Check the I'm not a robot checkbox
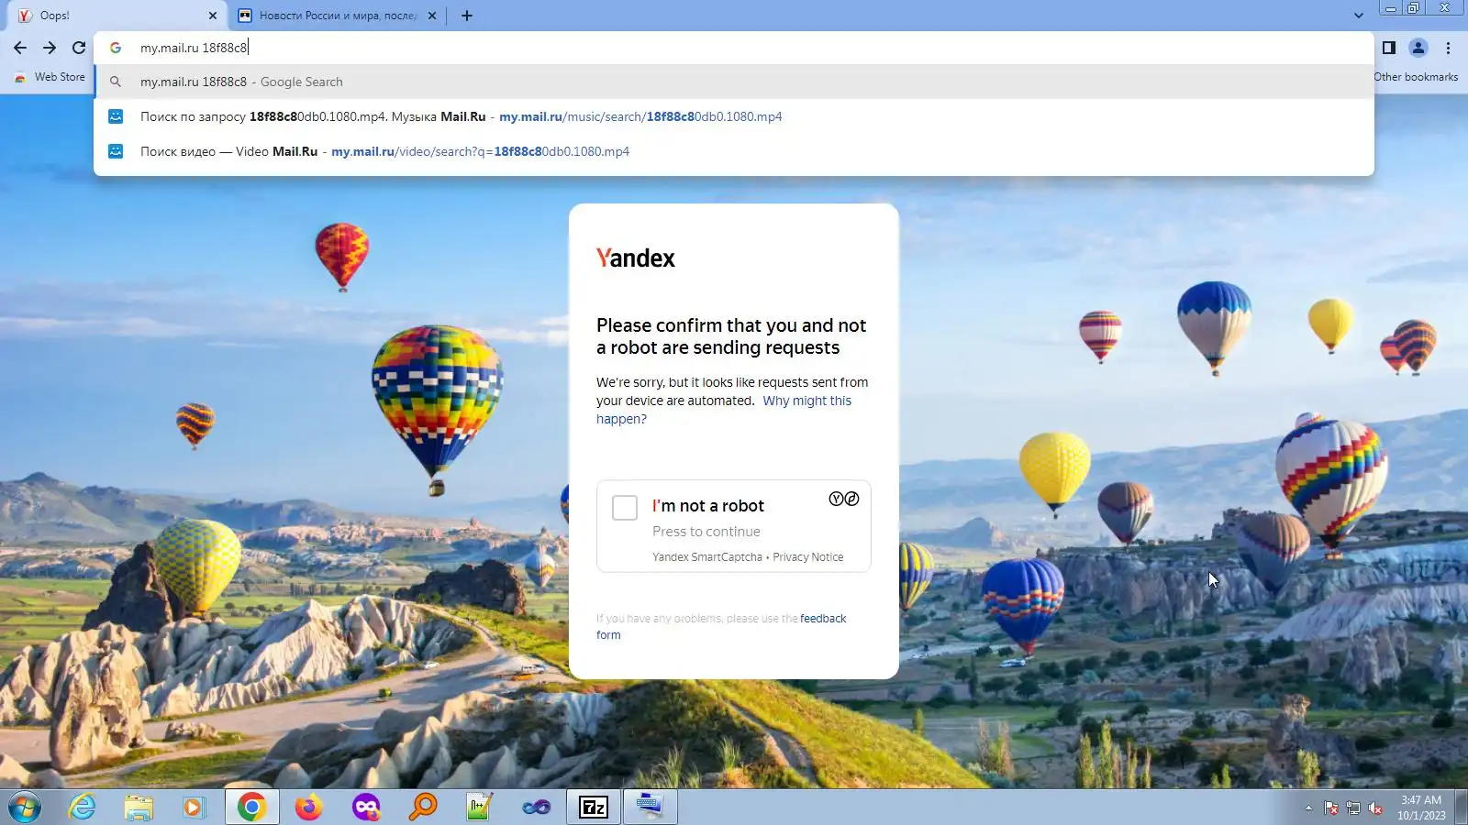 click(x=625, y=508)
